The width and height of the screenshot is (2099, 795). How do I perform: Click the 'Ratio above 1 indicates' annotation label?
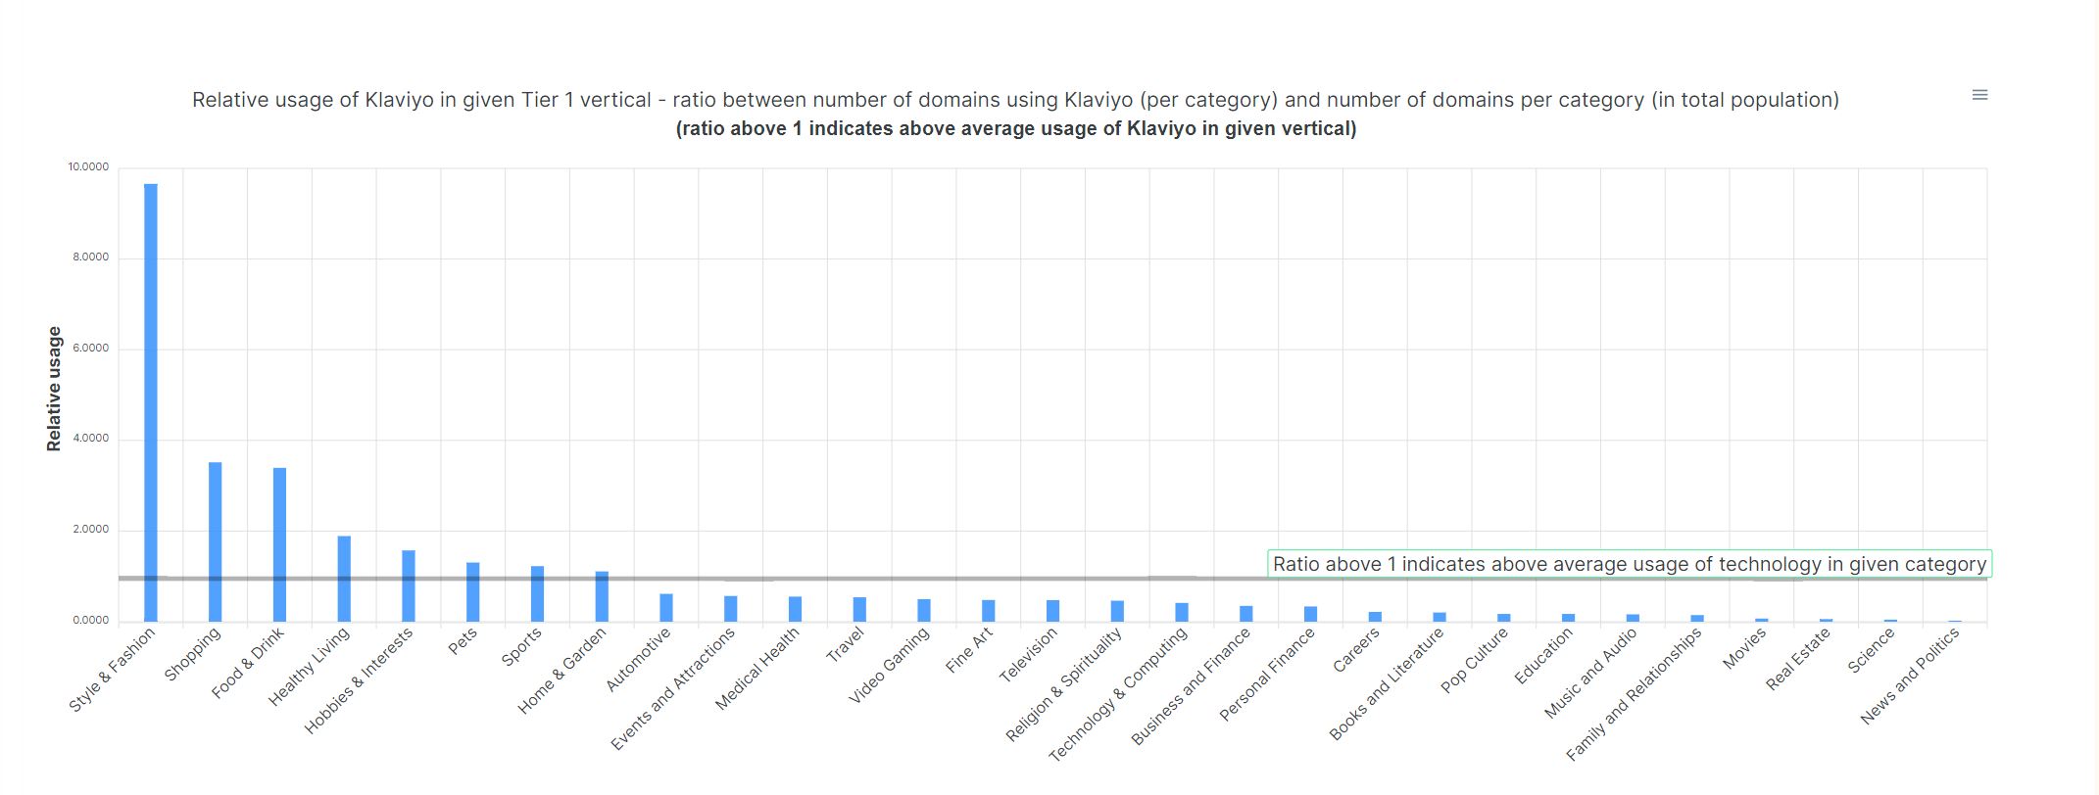coord(1630,564)
